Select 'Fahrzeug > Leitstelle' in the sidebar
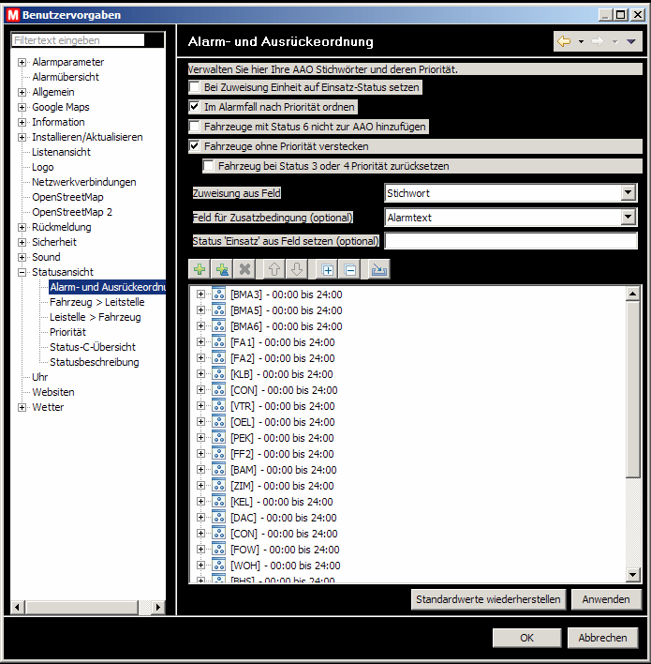651x664 pixels. coord(96,302)
